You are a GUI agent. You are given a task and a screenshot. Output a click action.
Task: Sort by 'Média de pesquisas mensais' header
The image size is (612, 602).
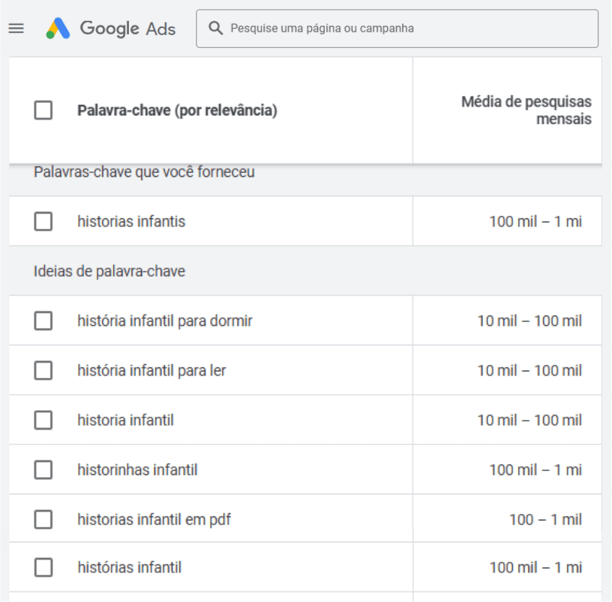point(526,111)
